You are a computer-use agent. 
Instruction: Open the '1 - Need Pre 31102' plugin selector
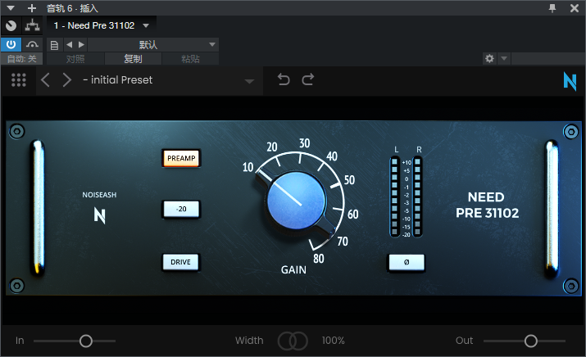pyautogui.click(x=102, y=25)
